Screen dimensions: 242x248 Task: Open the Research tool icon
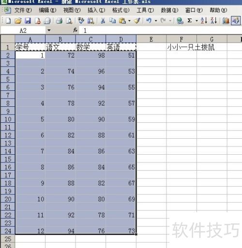pyautogui.click(x=91, y=21)
